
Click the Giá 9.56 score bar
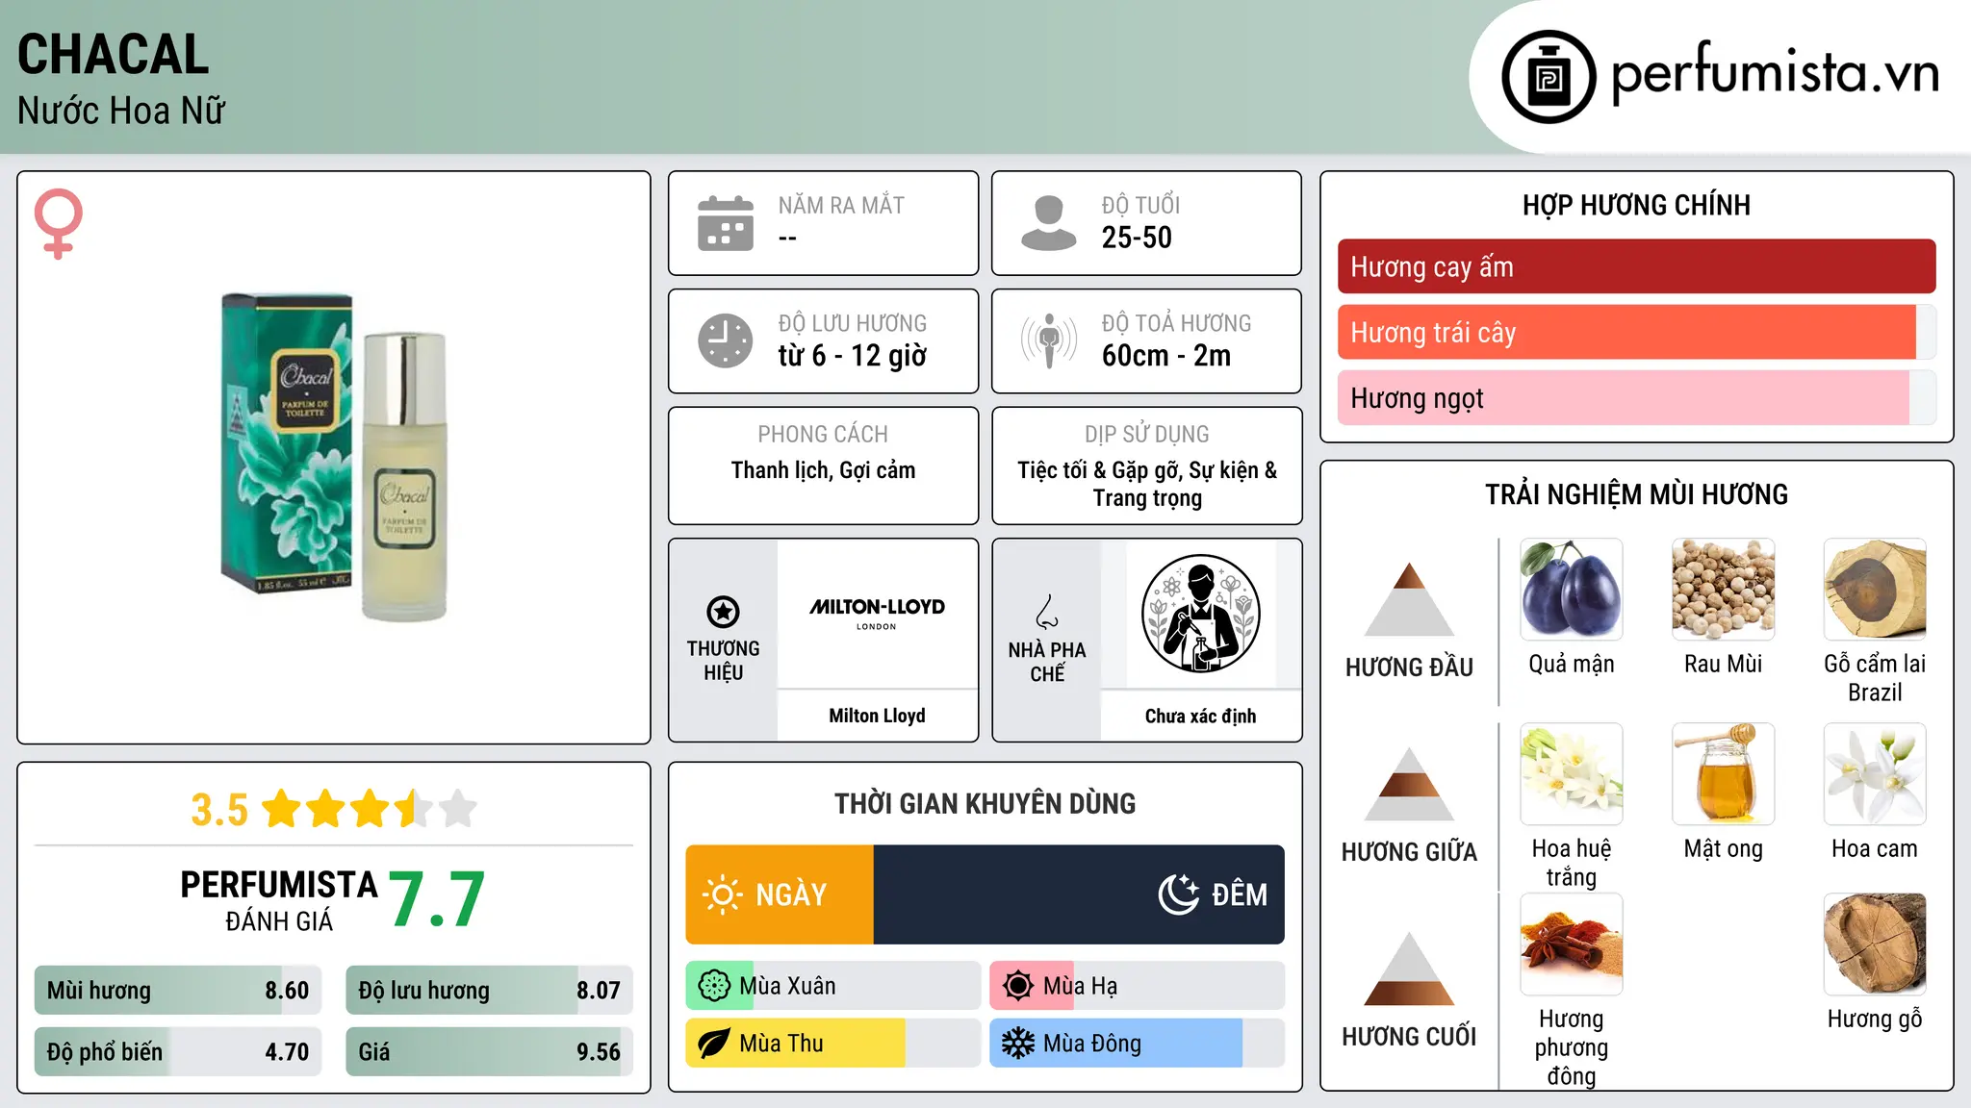point(489,1051)
